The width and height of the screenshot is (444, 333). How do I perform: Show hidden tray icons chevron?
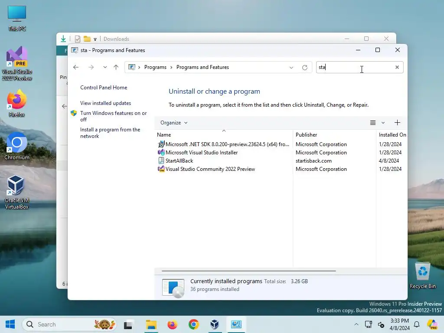(x=356, y=324)
